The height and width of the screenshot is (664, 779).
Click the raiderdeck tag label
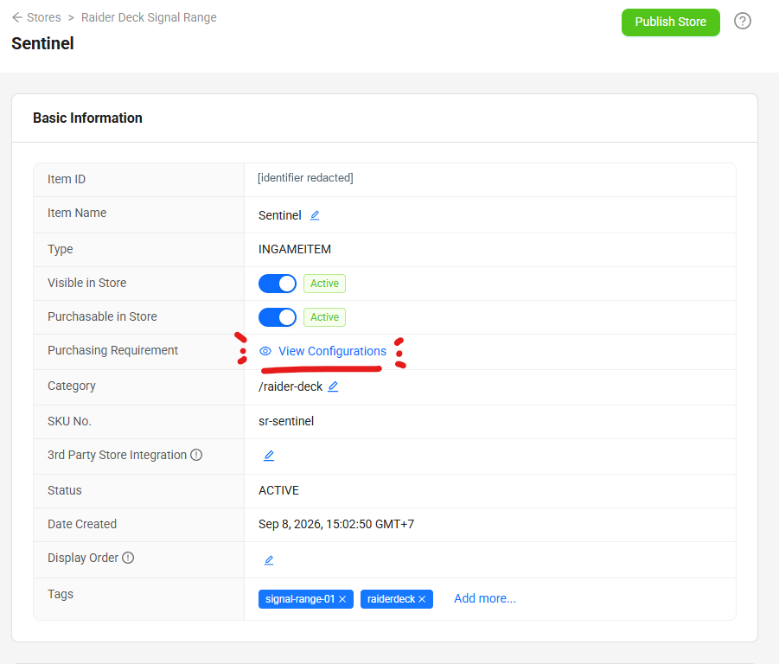click(391, 599)
